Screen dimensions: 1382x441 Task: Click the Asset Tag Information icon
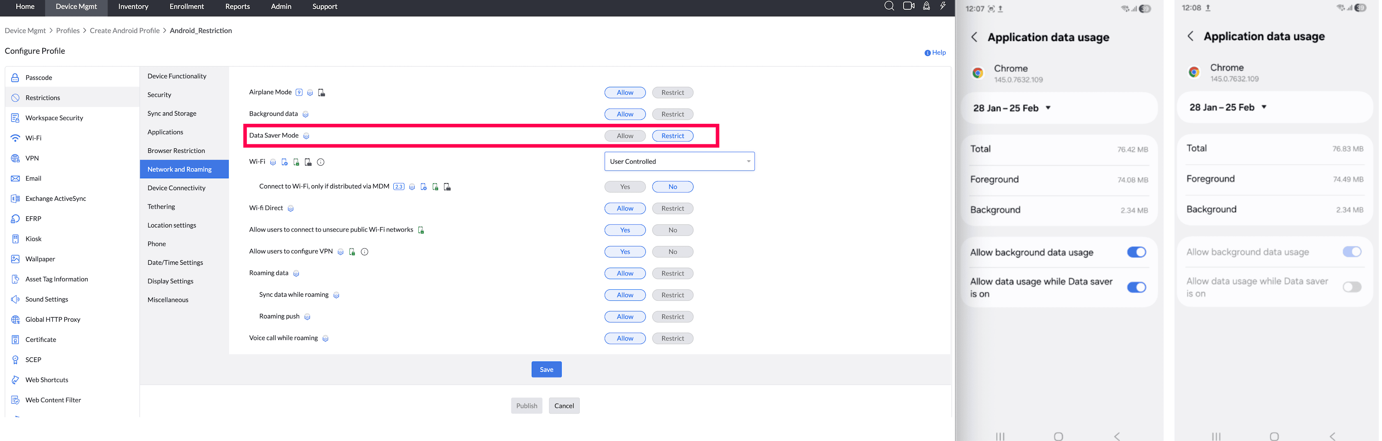tap(15, 279)
